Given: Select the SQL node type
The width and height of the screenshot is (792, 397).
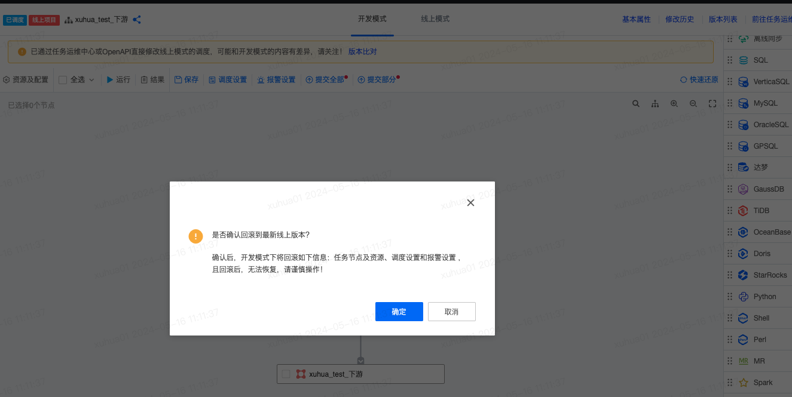Looking at the screenshot, I should click(758, 60).
